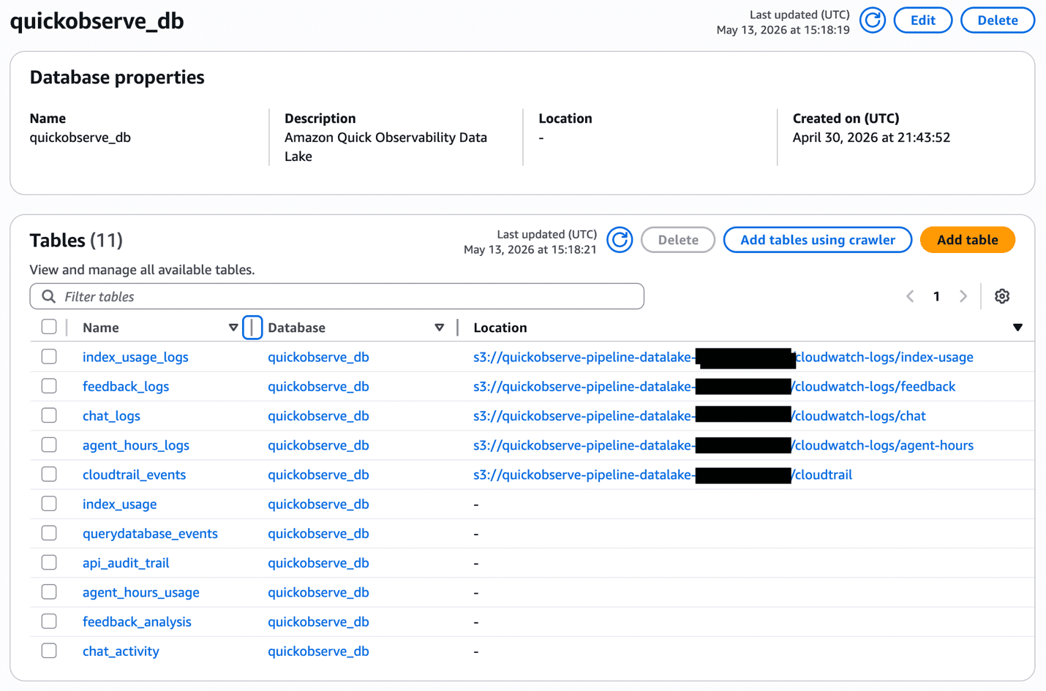
Task: Open the cloudtrail_events table link
Action: (x=134, y=475)
